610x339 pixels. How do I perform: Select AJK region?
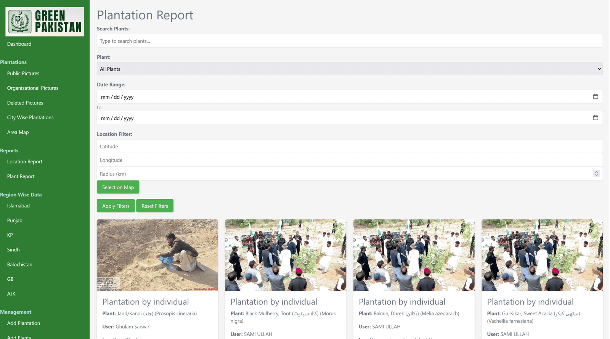click(11, 294)
